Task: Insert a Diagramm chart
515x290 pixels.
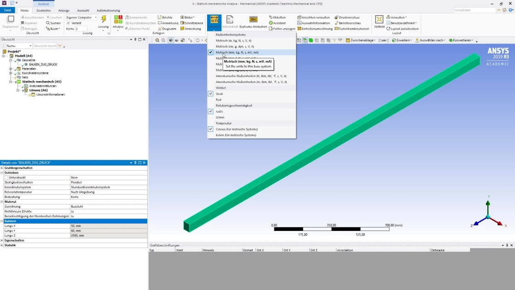Action: (x=167, y=29)
